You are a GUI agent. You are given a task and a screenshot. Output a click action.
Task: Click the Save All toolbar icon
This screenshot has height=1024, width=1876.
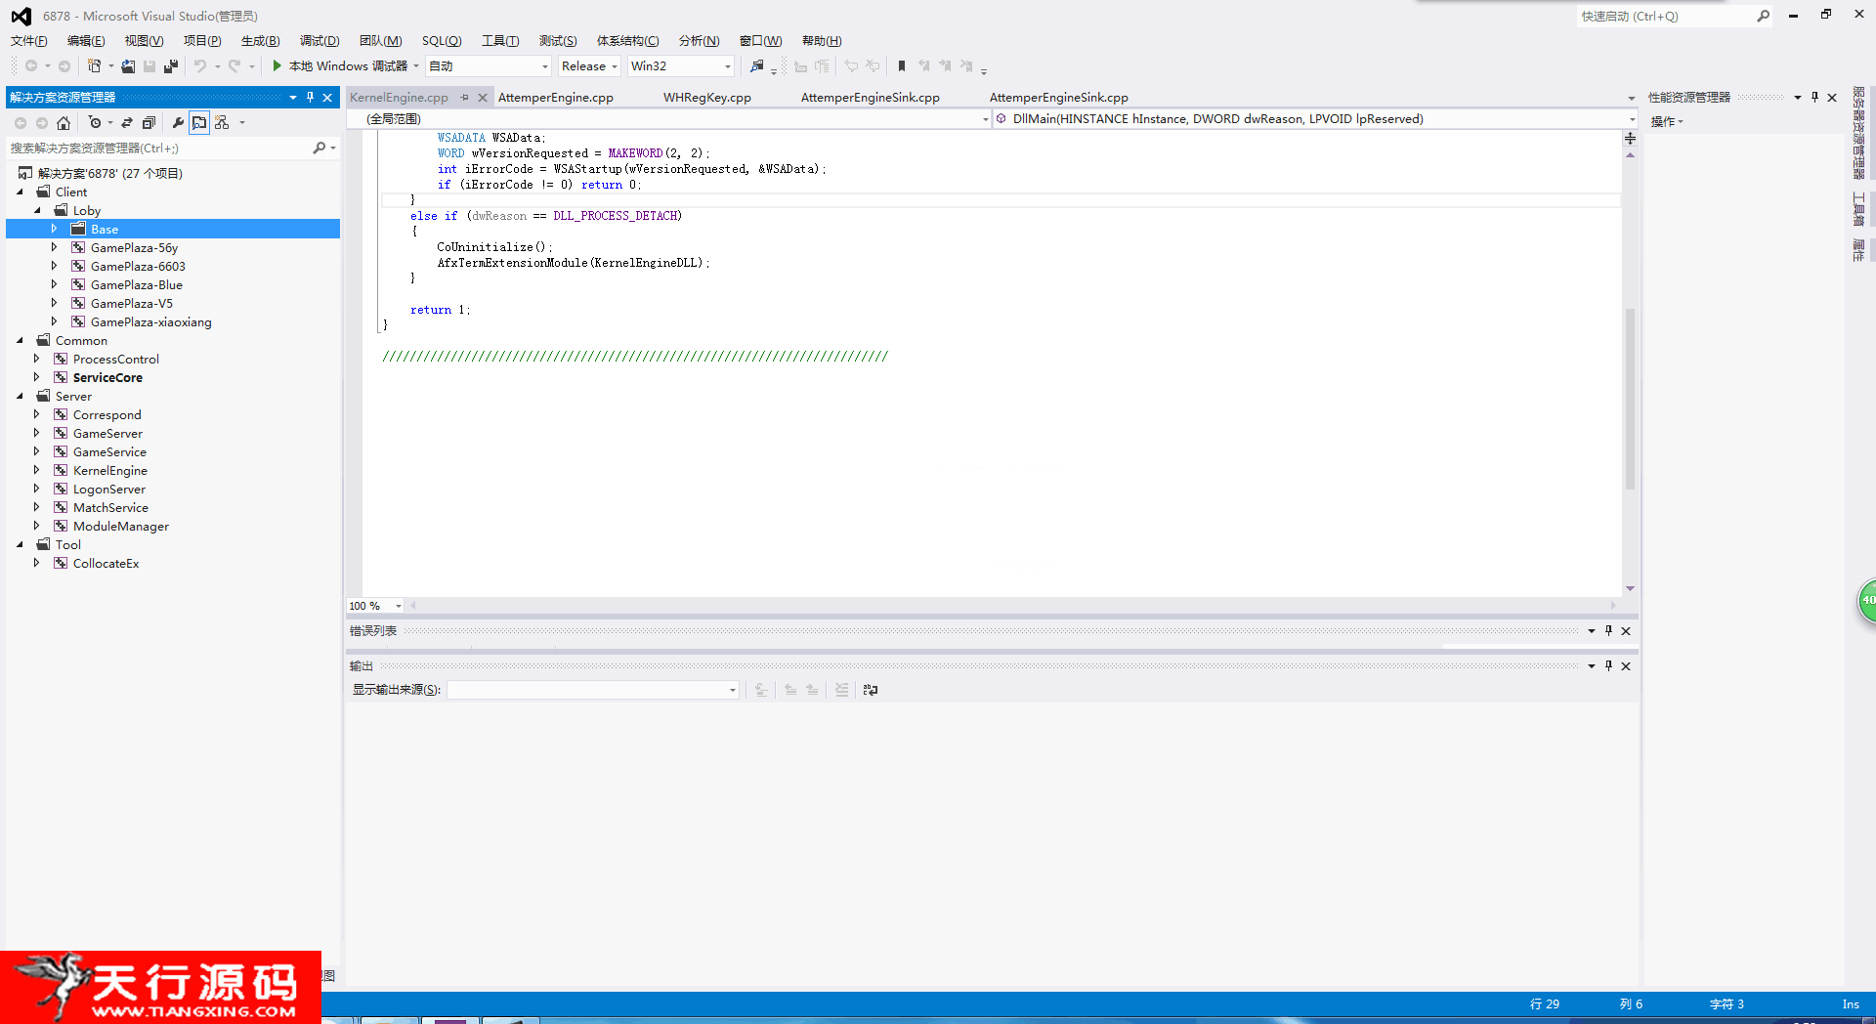pyautogui.click(x=171, y=65)
